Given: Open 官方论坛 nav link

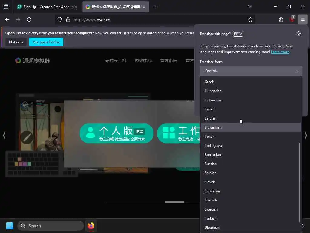Looking at the screenshot, I should 169,61.
